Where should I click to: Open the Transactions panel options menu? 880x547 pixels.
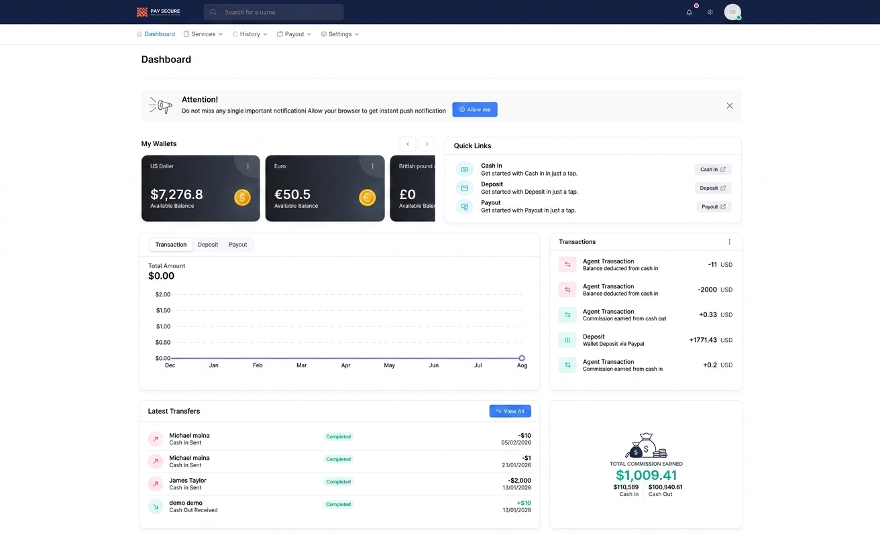pyautogui.click(x=730, y=242)
